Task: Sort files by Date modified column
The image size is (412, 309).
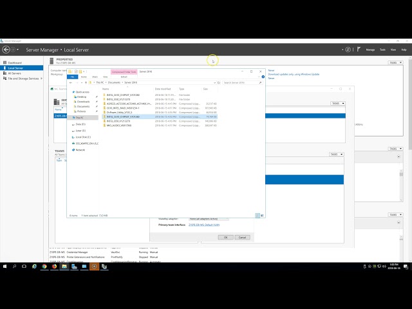Action: pyautogui.click(x=163, y=89)
